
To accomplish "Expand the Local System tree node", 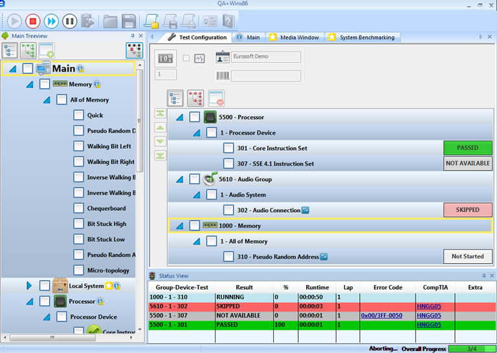I will 29,285.
